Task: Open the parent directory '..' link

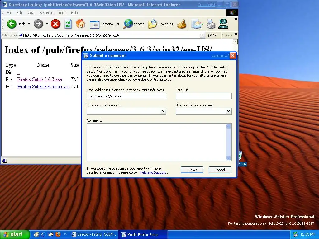Action: [18, 73]
